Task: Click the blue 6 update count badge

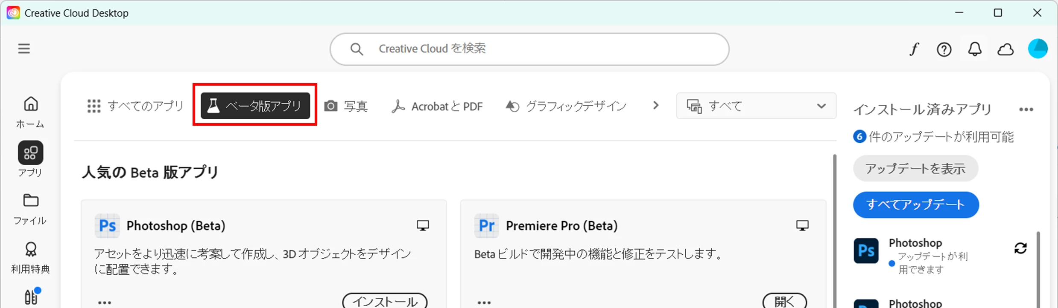Action: pos(859,137)
